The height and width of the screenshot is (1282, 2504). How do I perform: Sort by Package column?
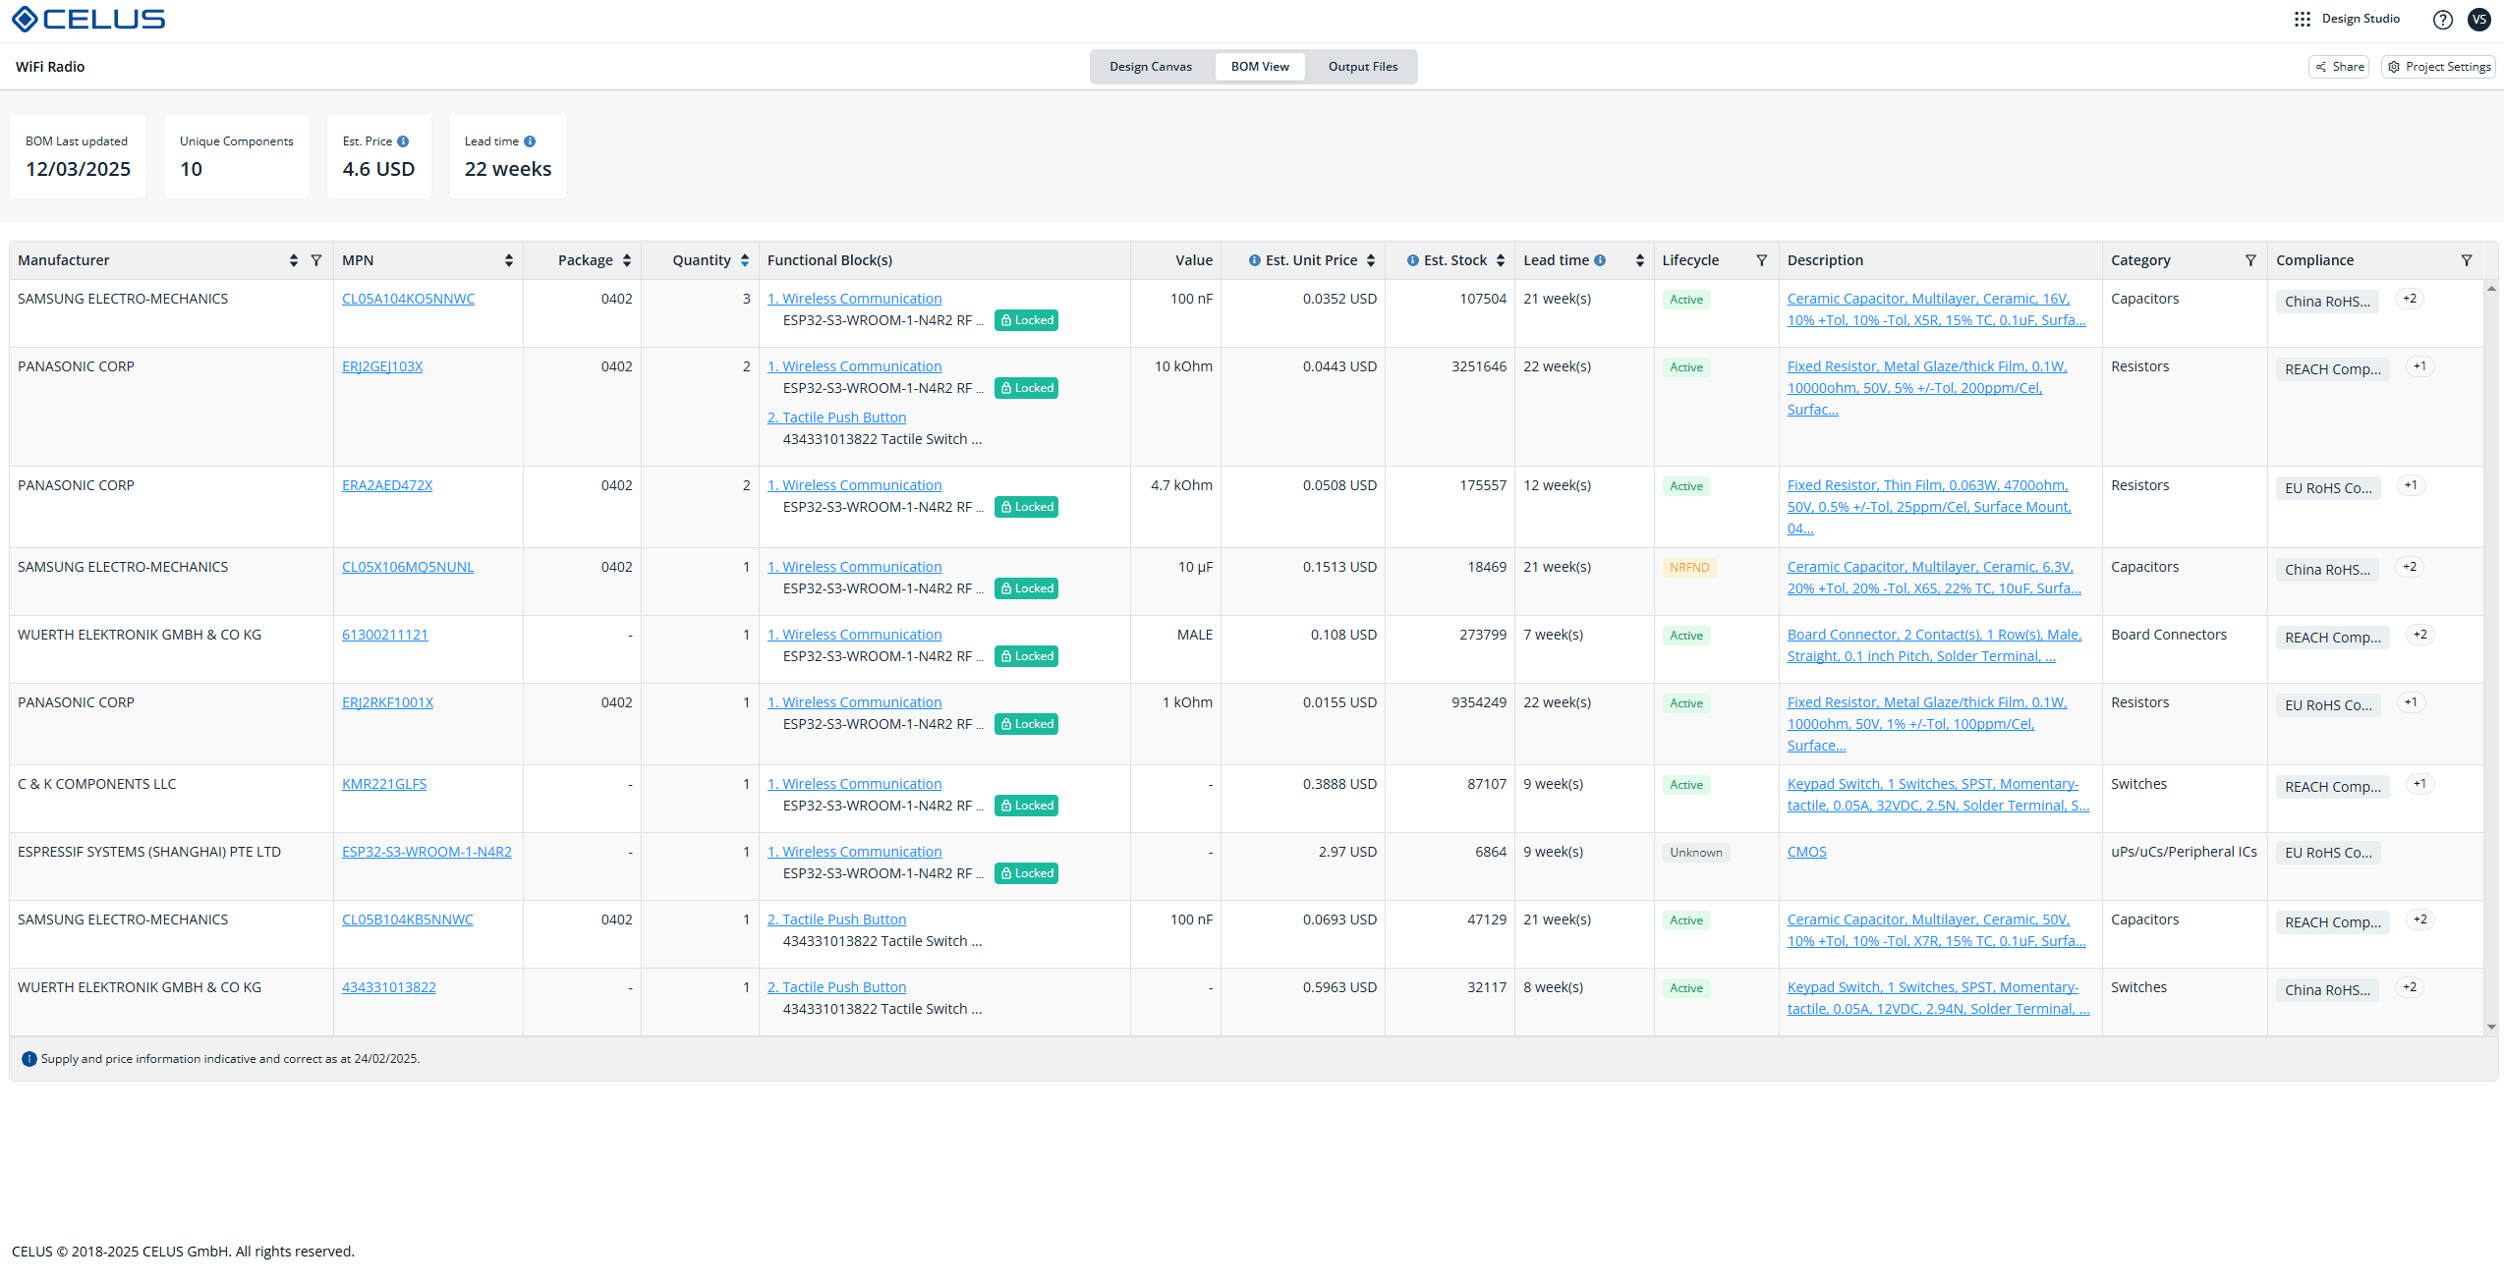627,260
